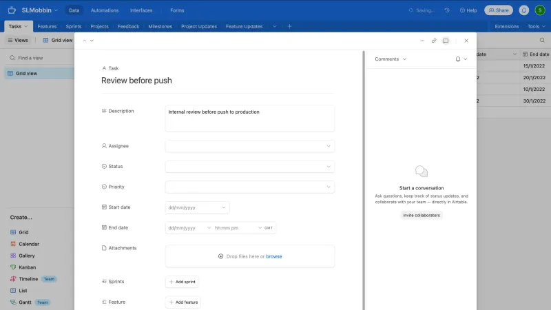Create a new List view
Viewport: 551px width, 310px height.
coord(19,291)
